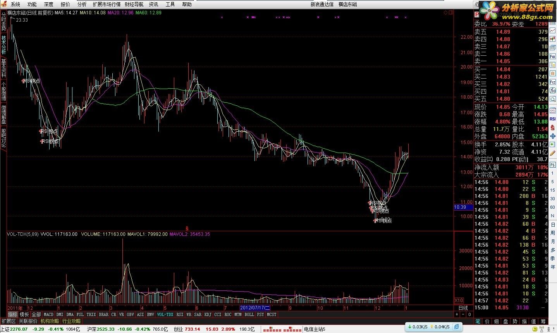Select the 筹 chip distribution tab
The width and height of the screenshot is (557, 333).
click(544, 321)
